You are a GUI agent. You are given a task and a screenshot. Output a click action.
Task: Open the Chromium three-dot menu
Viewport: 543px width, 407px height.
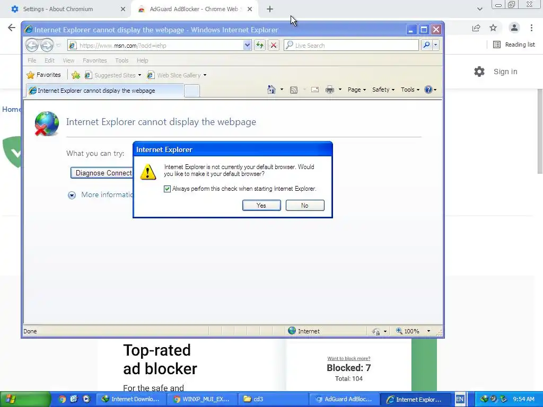(531, 28)
